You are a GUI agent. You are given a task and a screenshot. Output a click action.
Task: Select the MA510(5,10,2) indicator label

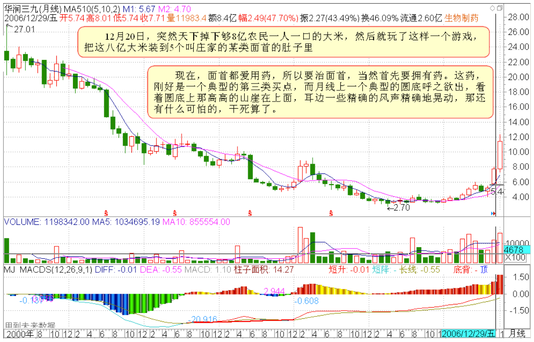pos(92,9)
